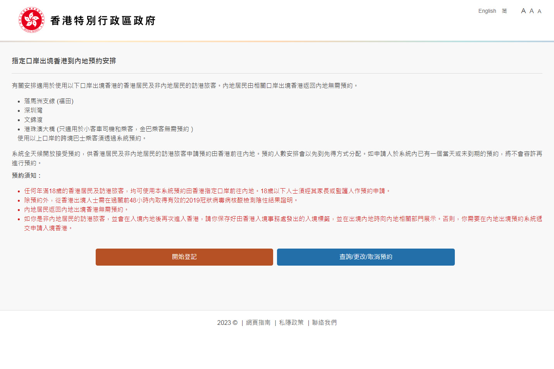
Task: Click the 深圳灣 list item
Action: tap(33, 110)
